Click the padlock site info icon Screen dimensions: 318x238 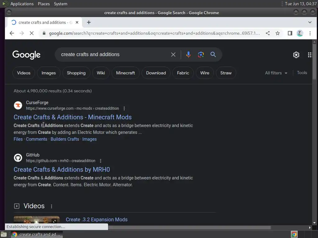[44, 33]
